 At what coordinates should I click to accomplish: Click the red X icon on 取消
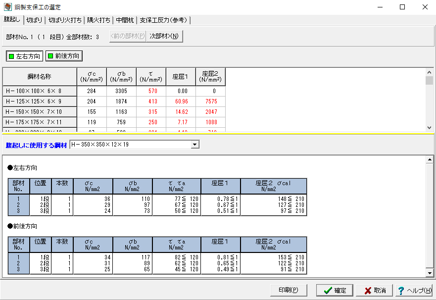[368, 291]
